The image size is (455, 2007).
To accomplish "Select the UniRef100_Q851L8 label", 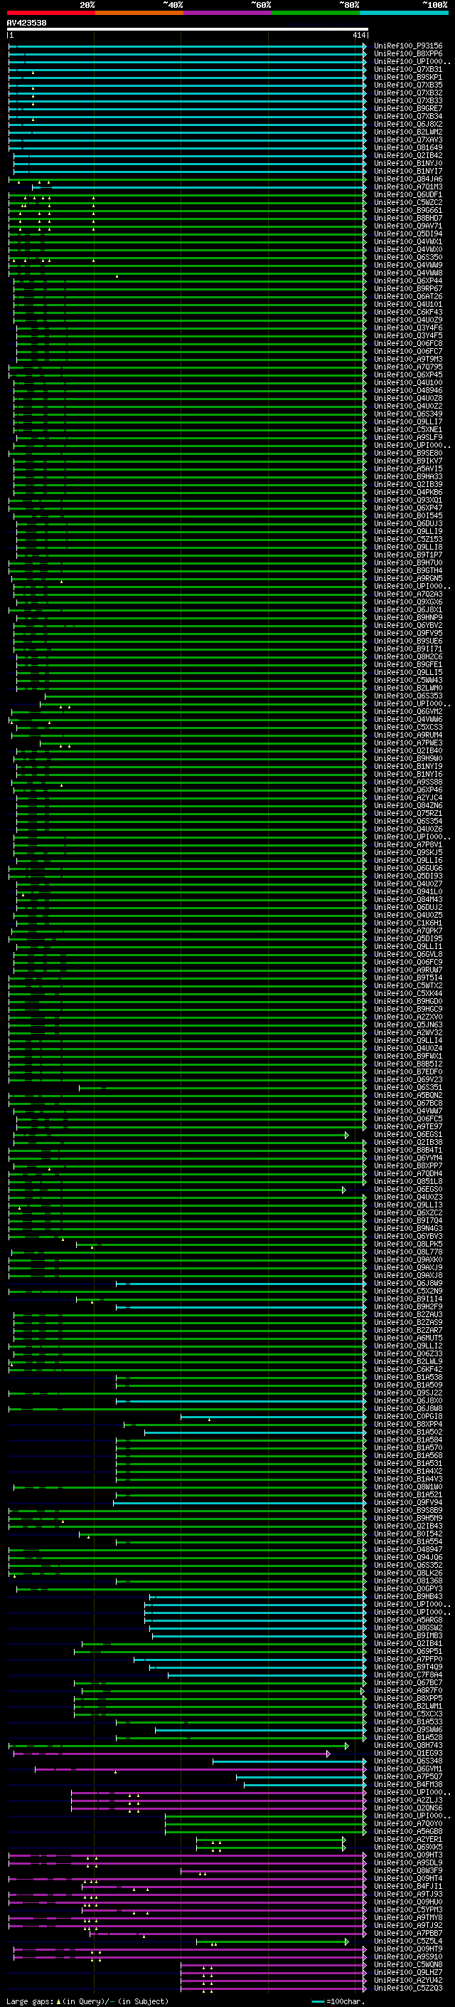I will point(407,1182).
